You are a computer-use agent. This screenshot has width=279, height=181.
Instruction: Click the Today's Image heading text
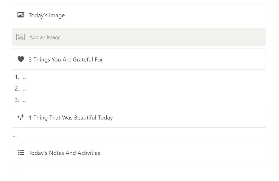tap(47, 16)
